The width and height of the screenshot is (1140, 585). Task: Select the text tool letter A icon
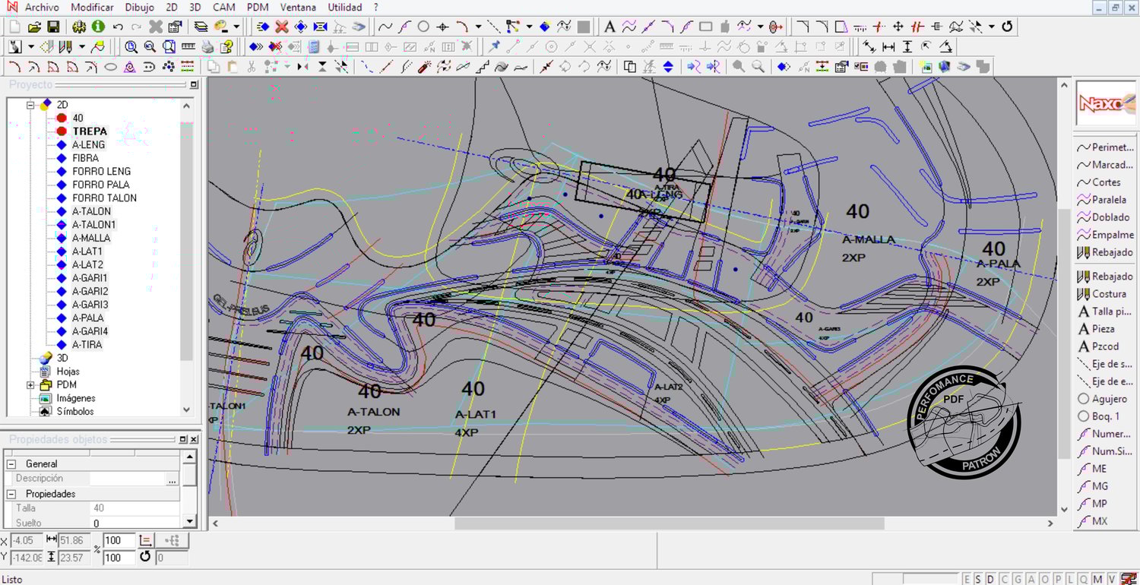pyautogui.click(x=610, y=27)
